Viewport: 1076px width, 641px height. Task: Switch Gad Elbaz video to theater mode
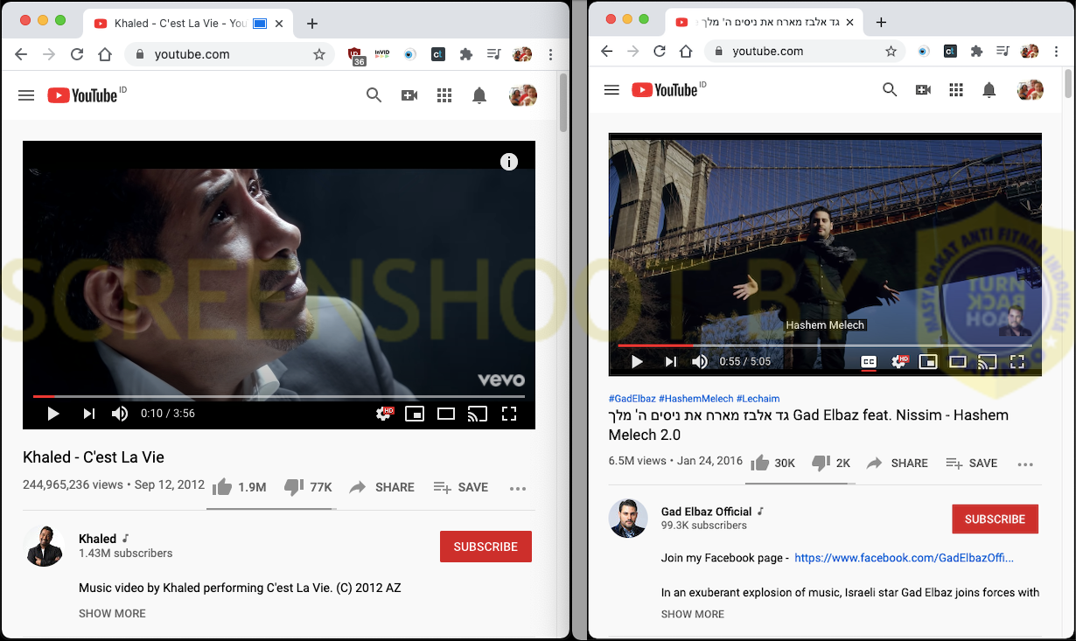tap(958, 361)
